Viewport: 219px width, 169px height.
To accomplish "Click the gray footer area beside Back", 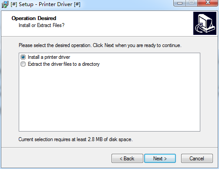I will click(x=57, y=158).
